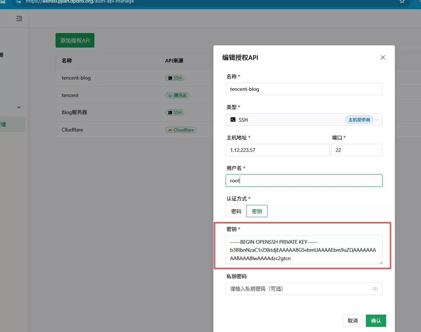The width and height of the screenshot is (421, 332).
Task: Click SSH tag in Blog服务器 row
Action: click(x=174, y=113)
